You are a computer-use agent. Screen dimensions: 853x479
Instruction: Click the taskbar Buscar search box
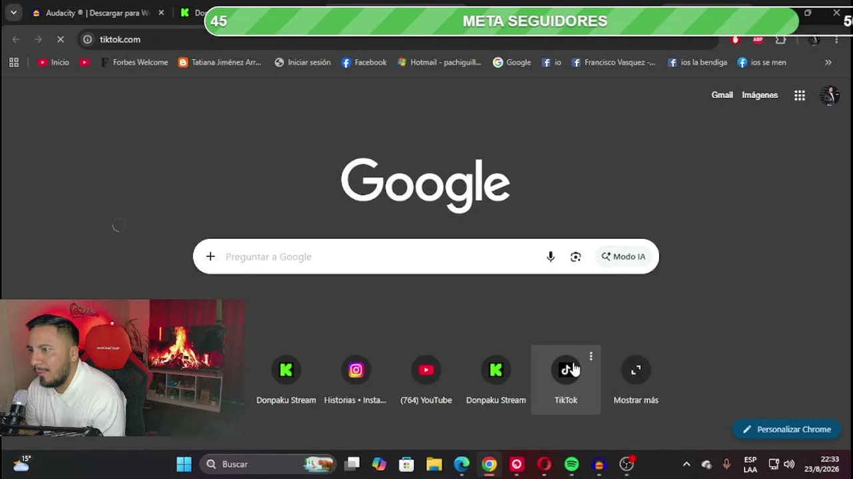(x=268, y=464)
